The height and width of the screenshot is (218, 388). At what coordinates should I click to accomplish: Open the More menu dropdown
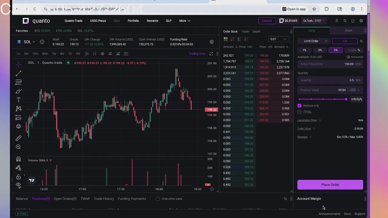pyautogui.click(x=185, y=21)
